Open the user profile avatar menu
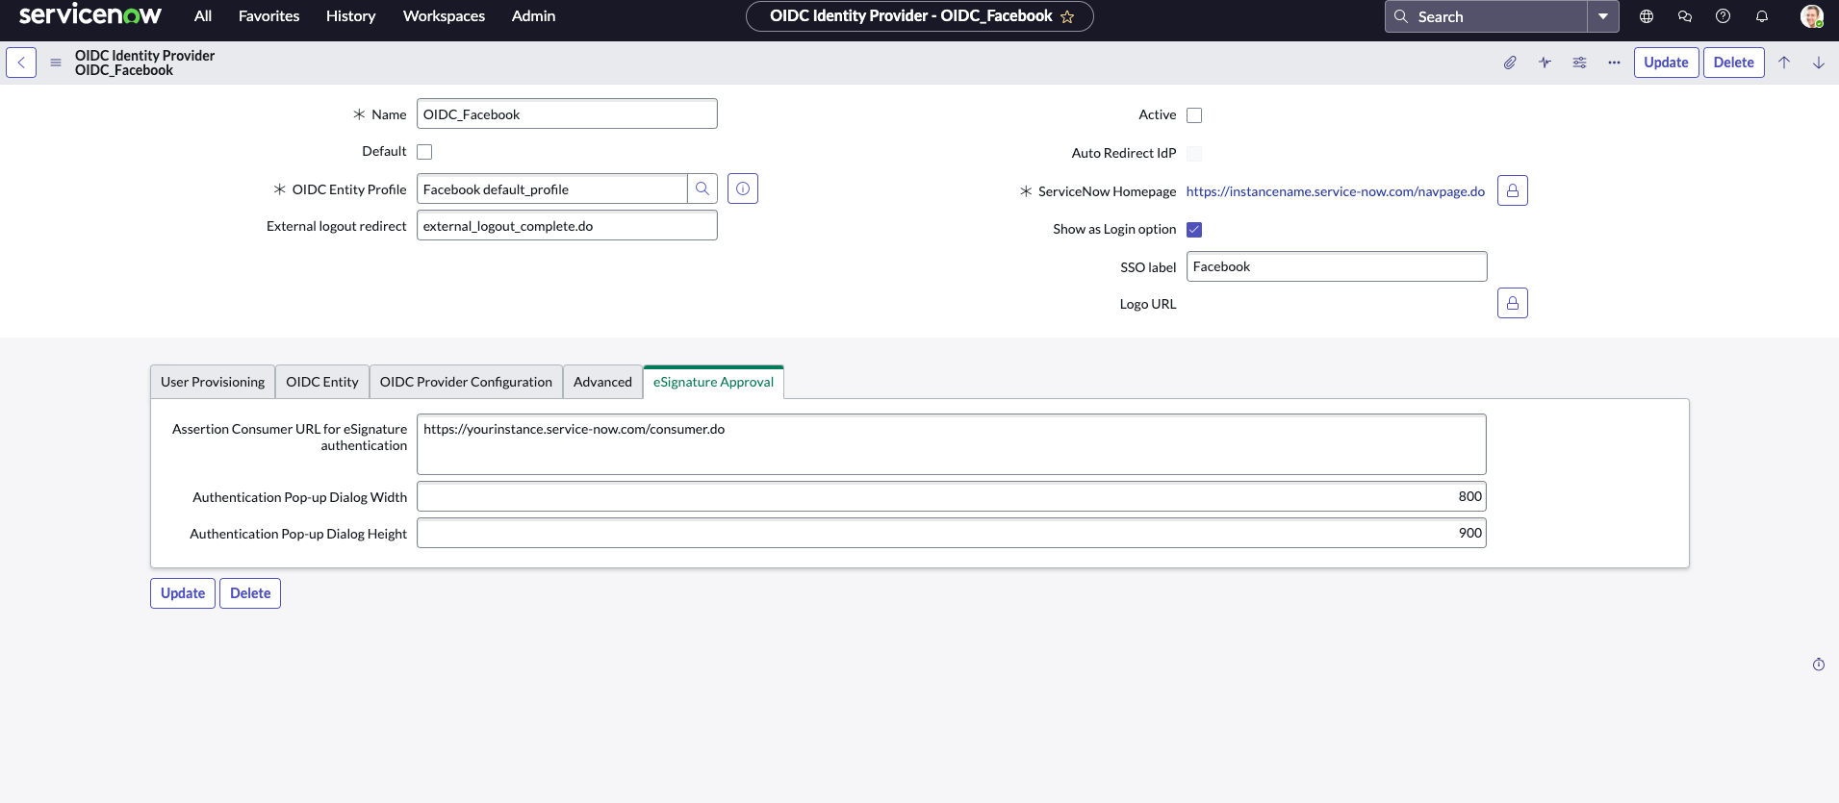 [1812, 16]
